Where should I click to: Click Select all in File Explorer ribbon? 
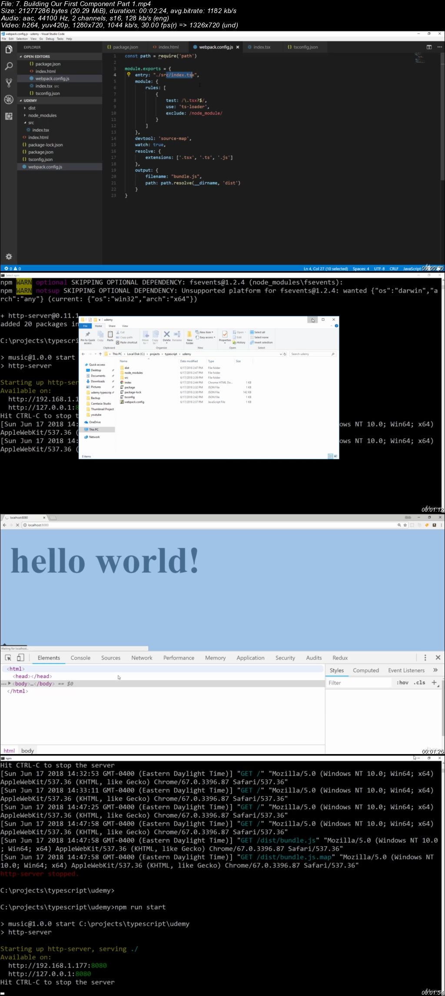pyautogui.click(x=258, y=332)
